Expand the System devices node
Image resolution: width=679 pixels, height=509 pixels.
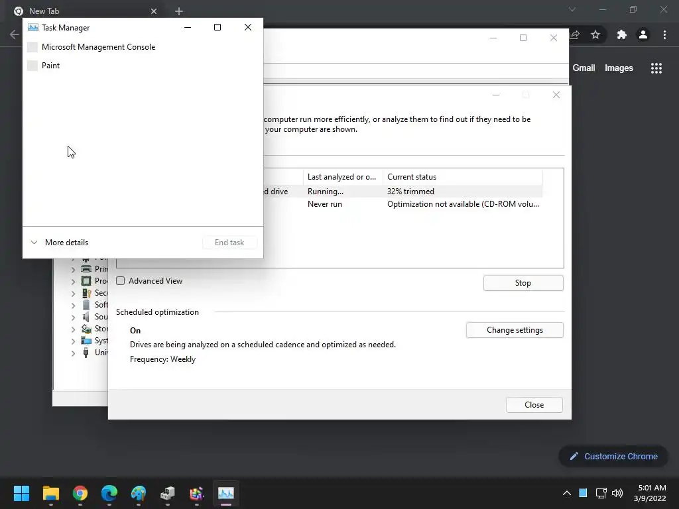click(x=73, y=341)
